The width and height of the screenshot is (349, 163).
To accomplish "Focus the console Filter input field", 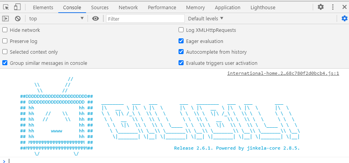I will 145,19.
